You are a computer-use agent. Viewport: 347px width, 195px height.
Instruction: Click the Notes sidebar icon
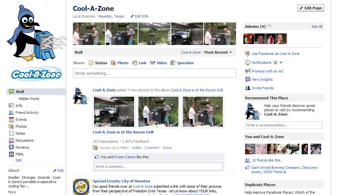(11, 133)
